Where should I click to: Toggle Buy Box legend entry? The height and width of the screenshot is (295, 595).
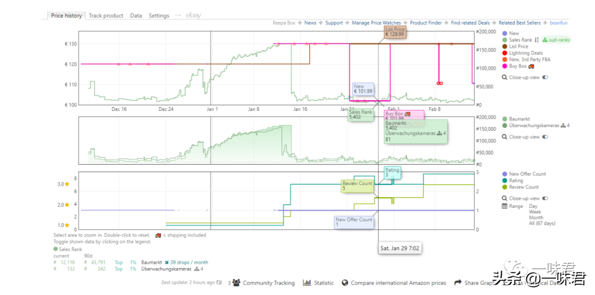click(518, 66)
